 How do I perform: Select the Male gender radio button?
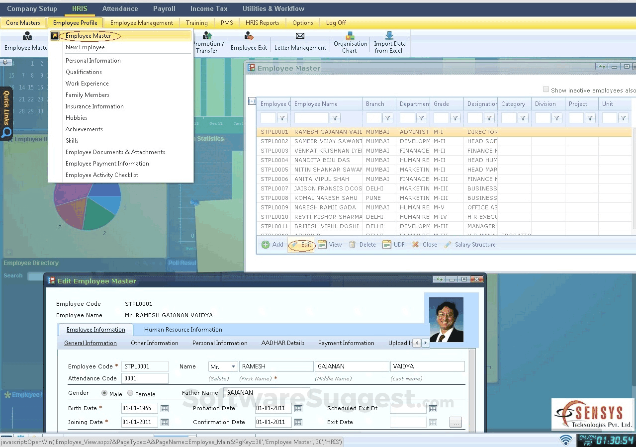104,393
